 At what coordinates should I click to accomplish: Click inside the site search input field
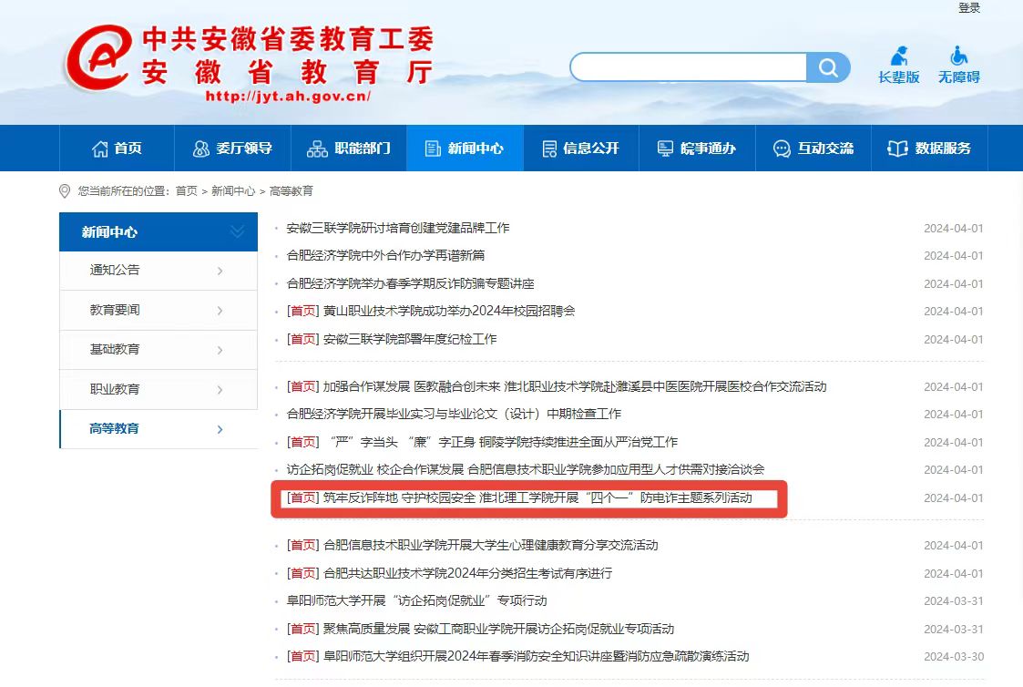pos(689,68)
